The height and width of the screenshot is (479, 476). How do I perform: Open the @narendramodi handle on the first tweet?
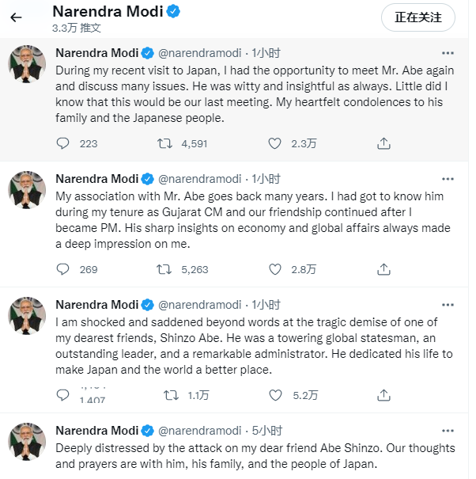pos(201,54)
